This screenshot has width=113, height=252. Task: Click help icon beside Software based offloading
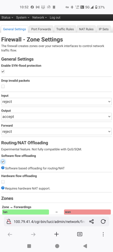click(3, 168)
